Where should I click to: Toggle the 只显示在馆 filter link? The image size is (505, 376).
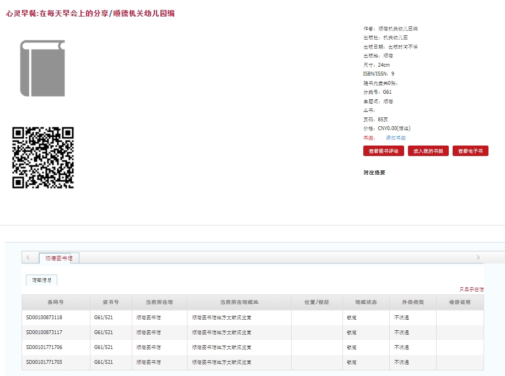pos(471,289)
